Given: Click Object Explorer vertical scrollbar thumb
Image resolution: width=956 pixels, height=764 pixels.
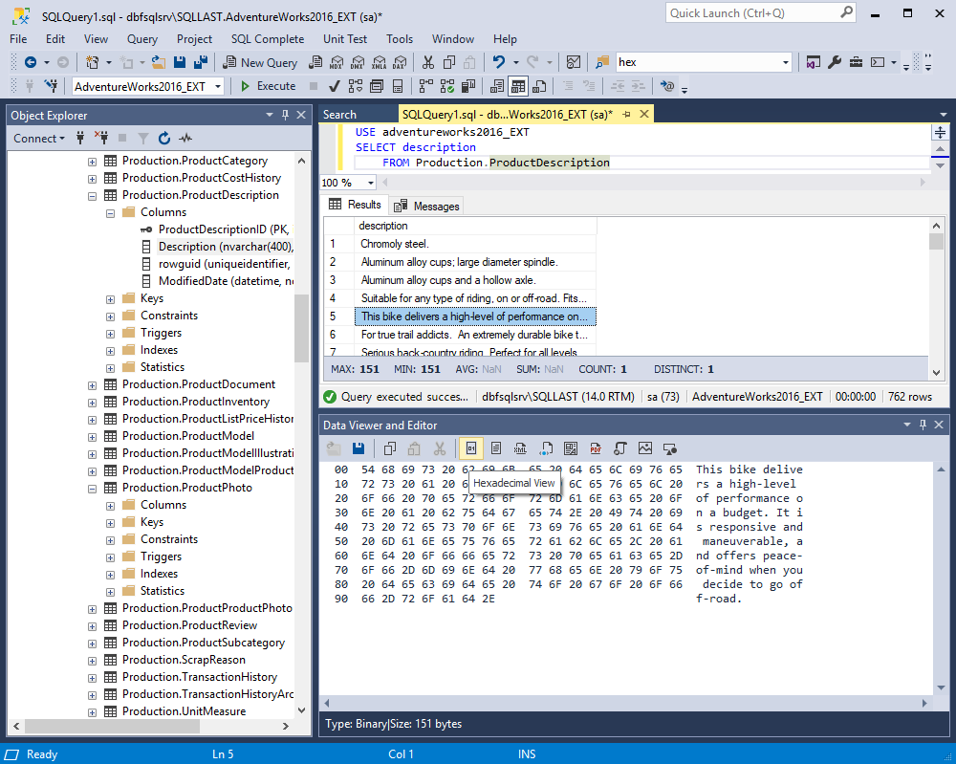Looking at the screenshot, I should coord(301,329).
